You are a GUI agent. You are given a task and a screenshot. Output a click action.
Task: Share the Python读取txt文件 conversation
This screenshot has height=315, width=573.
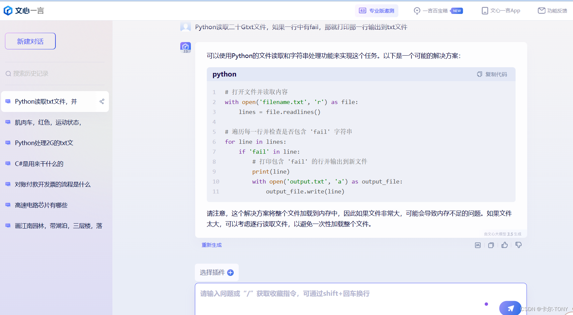click(x=102, y=101)
